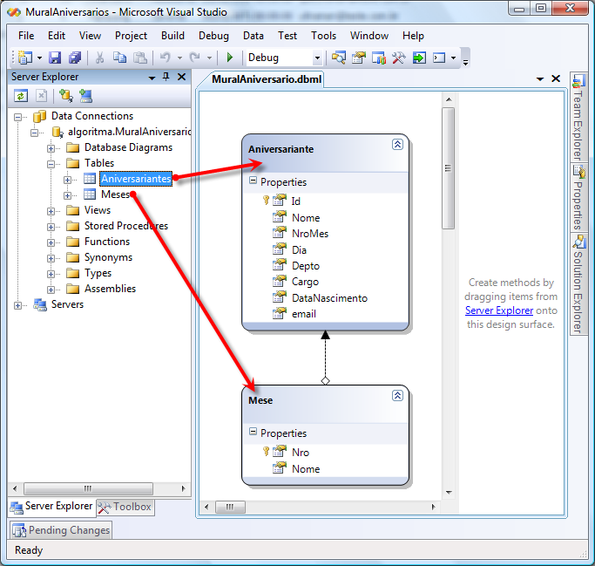Click the Cut toolbar icon

[100, 58]
